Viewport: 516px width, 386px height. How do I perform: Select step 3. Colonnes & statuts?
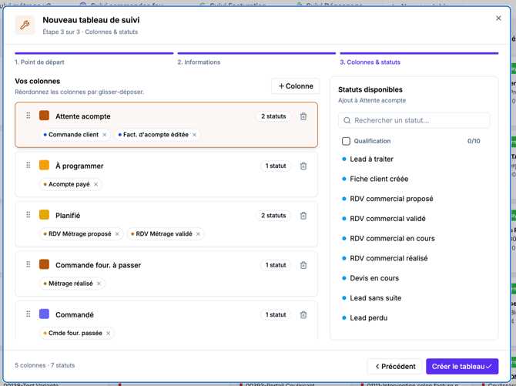coord(370,62)
